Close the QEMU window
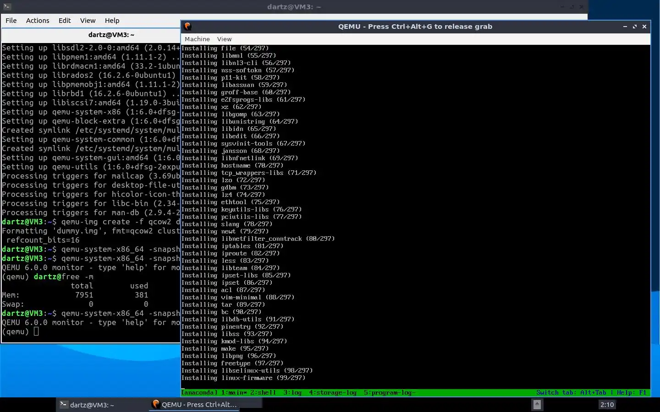Viewport: 660px width, 412px height. pos(644,27)
